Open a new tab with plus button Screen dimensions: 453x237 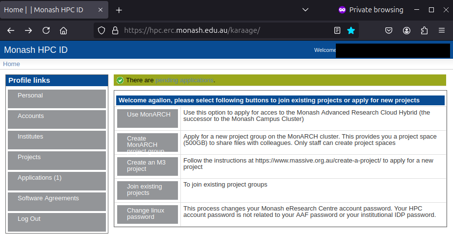[119, 10]
